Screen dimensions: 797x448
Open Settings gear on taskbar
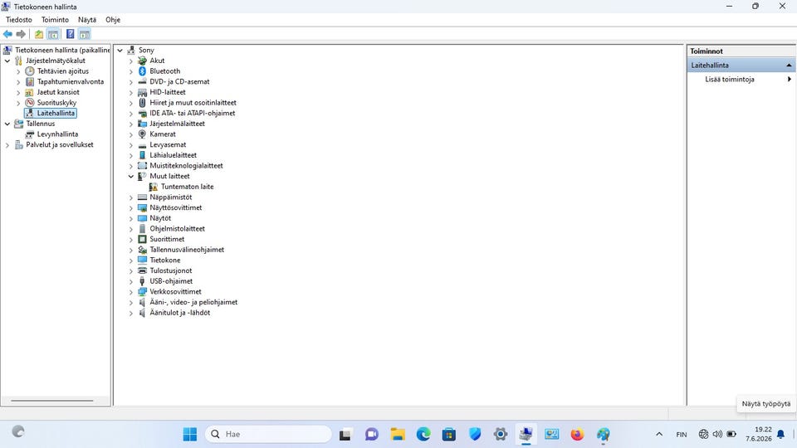tap(500, 434)
